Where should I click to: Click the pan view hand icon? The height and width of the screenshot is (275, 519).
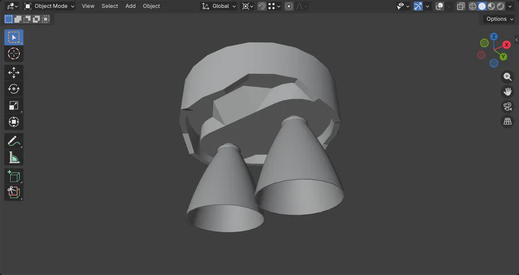(507, 92)
